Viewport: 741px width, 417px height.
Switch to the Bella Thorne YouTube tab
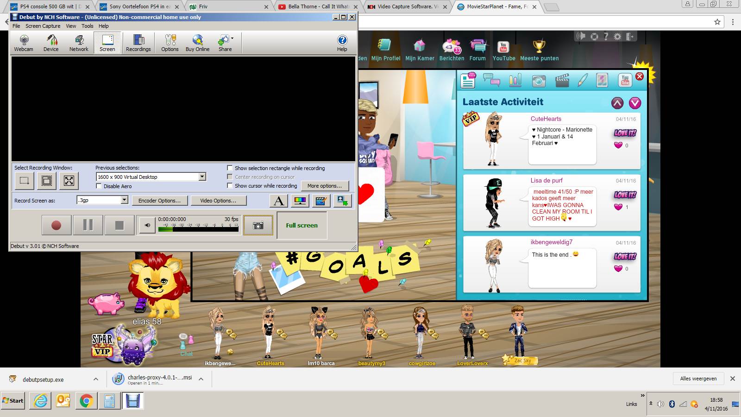tap(317, 6)
